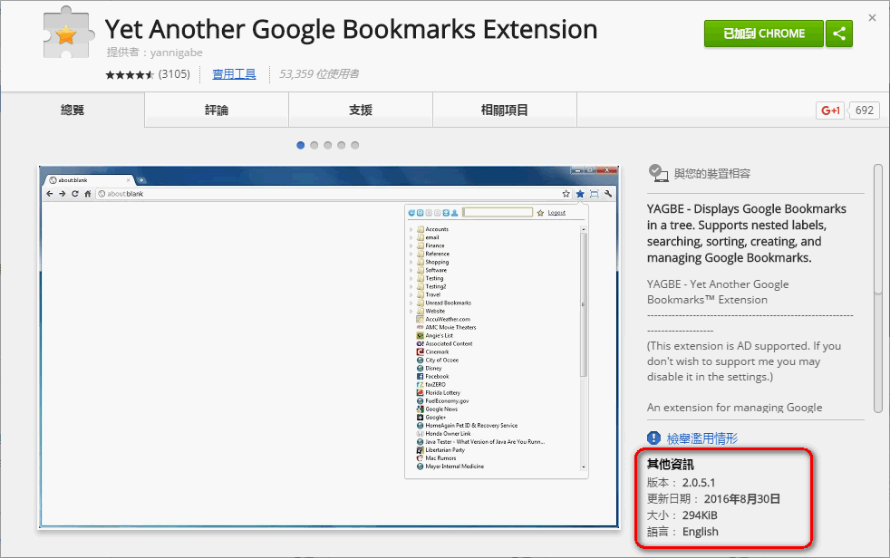Click the blue report abuse icon
This screenshot has width=890, height=558.
655,438
